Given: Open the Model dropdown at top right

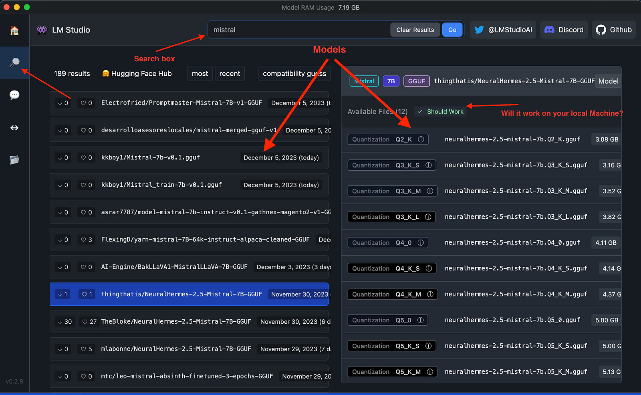Looking at the screenshot, I should click(x=608, y=81).
